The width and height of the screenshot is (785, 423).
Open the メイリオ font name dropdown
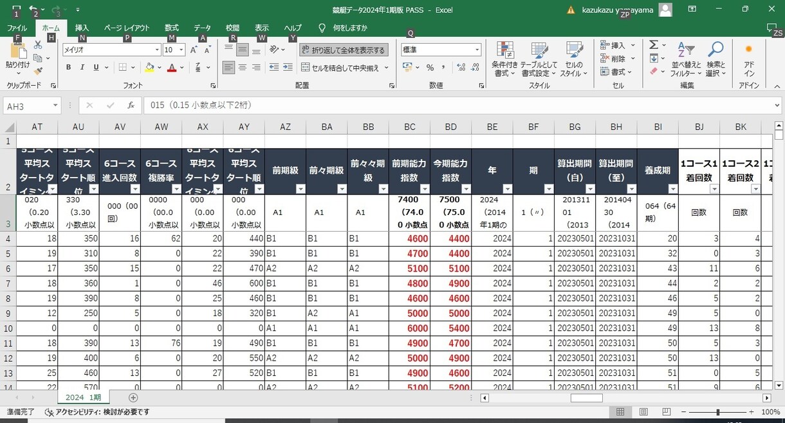point(157,50)
